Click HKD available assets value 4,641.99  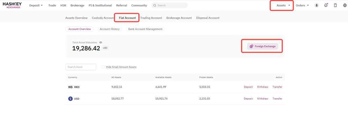161,87
